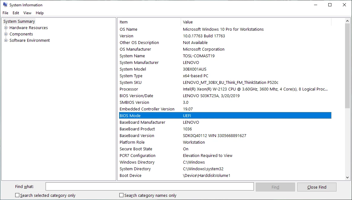
Task: Select the BaseBoard Product row
Action: click(224, 129)
